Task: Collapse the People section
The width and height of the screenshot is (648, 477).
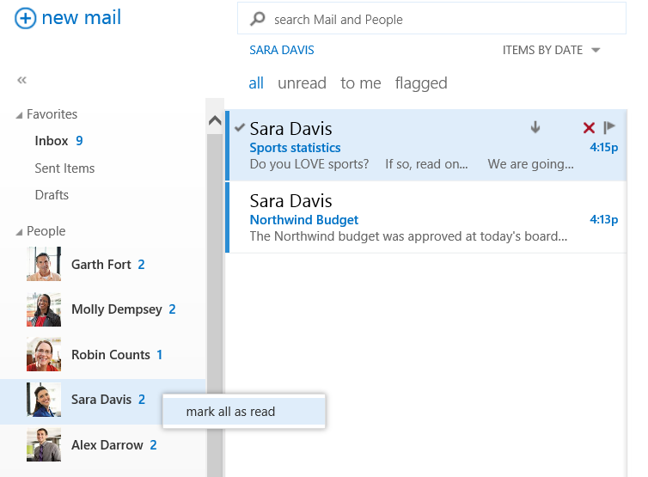Action: (20, 232)
